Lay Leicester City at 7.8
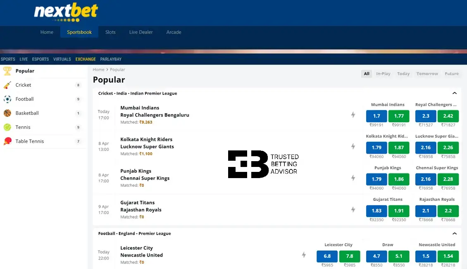 point(349,256)
